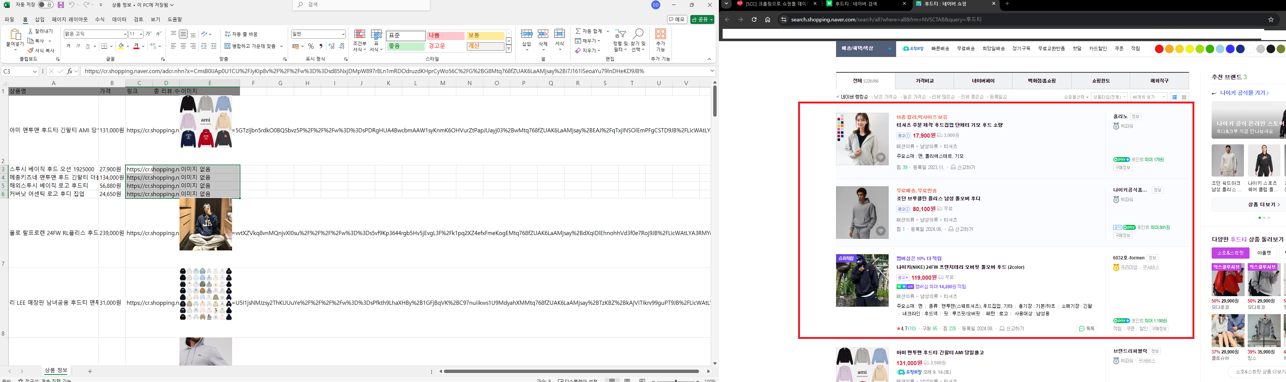This screenshot has width=1286, height=382.
Task: Toggle underline 가 formatting
Action: [88, 46]
